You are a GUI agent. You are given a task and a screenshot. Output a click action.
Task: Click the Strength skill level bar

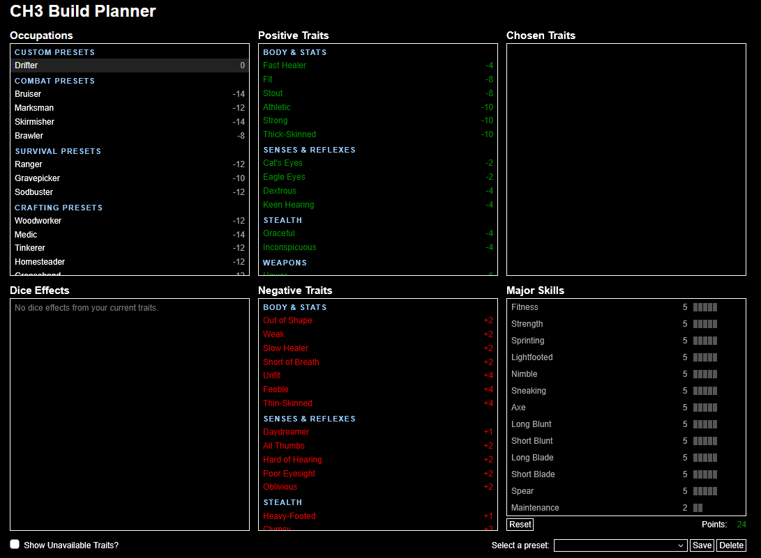coord(705,324)
